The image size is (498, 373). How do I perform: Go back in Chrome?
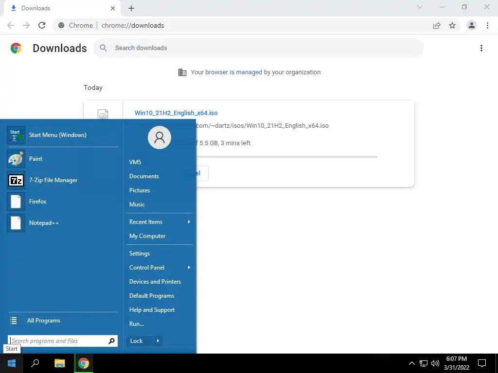point(11,25)
